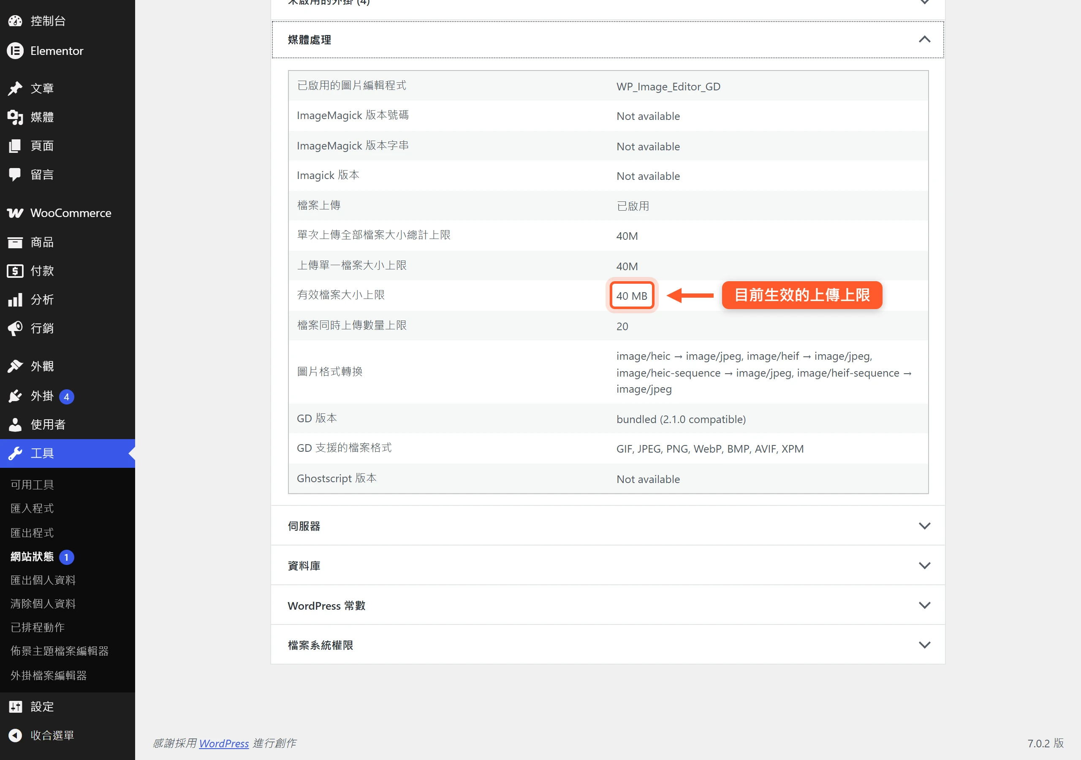Open 外掛檔案編輯器 submenu link

(49, 676)
